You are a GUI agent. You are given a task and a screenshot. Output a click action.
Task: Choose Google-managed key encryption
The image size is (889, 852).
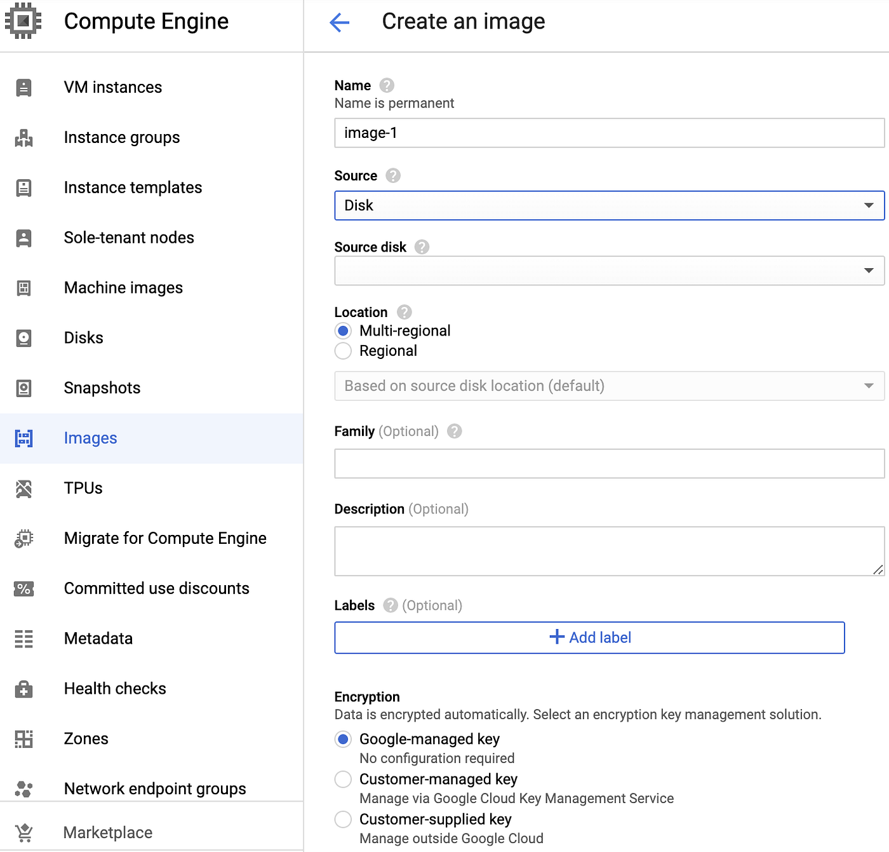tap(343, 740)
